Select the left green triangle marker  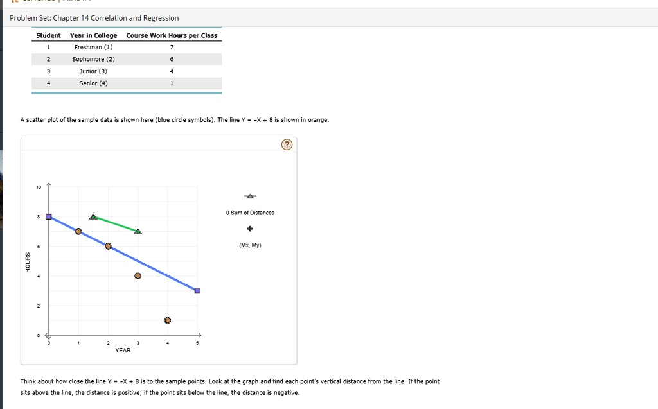tap(92, 216)
